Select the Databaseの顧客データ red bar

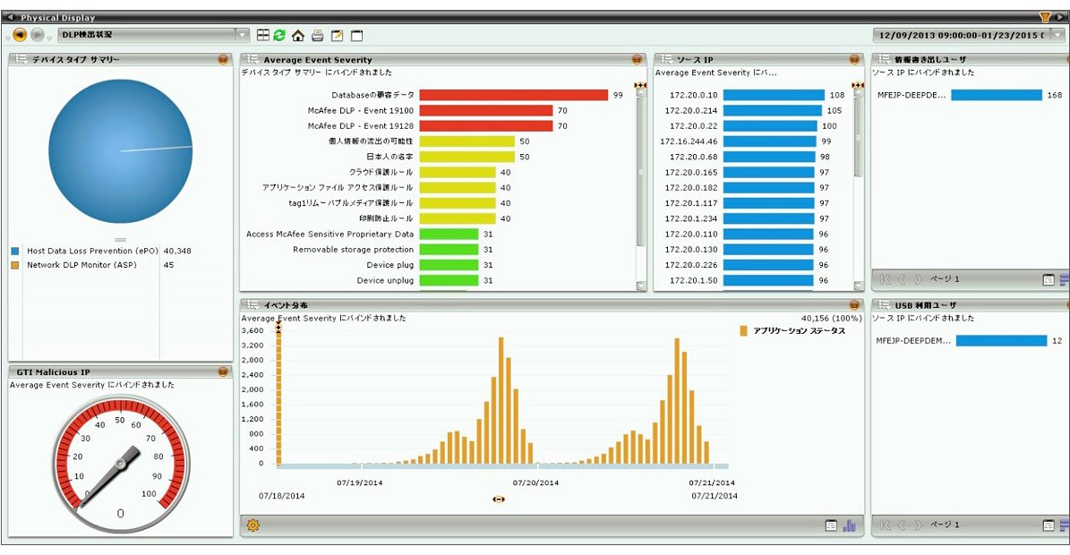(514, 95)
